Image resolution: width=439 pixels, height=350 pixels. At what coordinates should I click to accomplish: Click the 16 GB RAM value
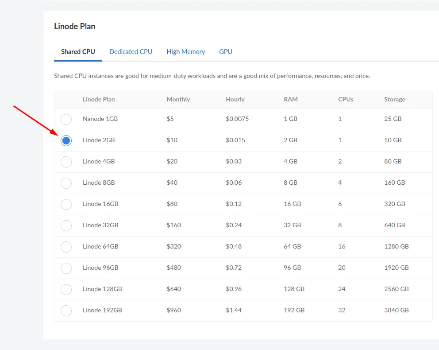pyautogui.click(x=292, y=204)
